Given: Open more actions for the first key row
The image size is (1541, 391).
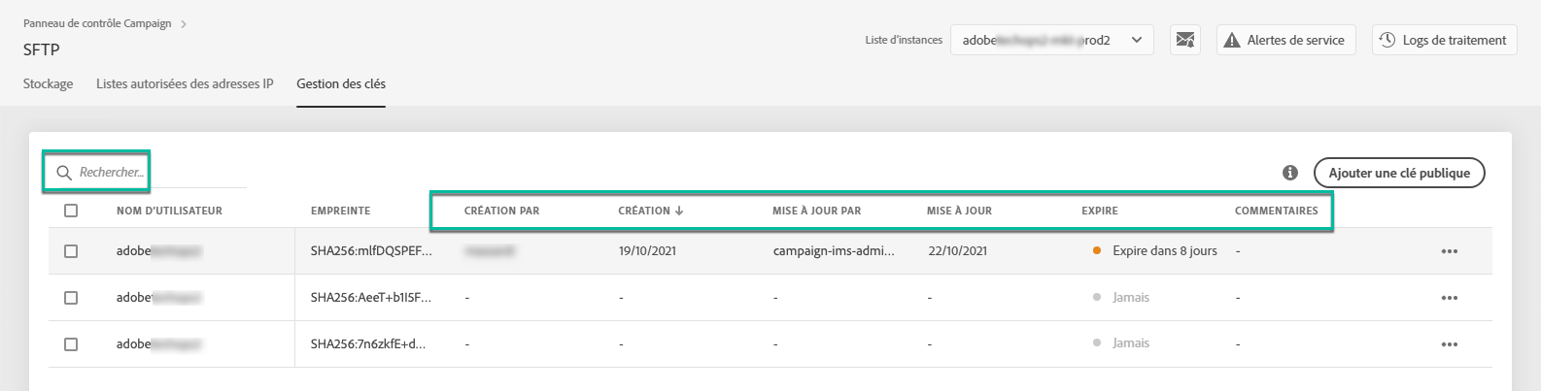Looking at the screenshot, I should point(1449,251).
